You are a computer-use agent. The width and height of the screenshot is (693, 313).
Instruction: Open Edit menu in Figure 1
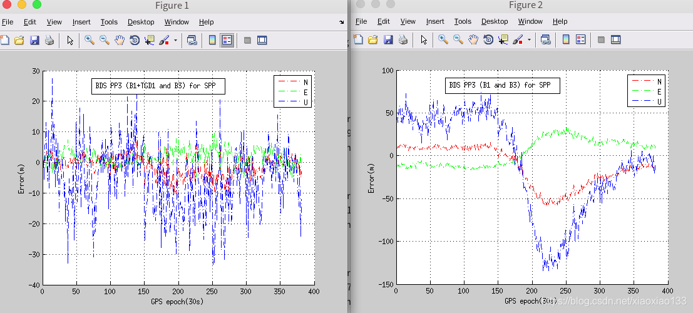(30, 22)
